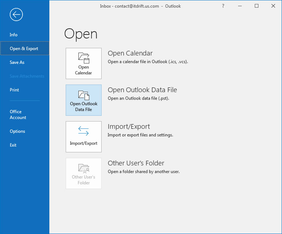Viewport: 282px width, 234px height.
Task: Click 'Import or export files and settings' text
Action: [x=140, y=135]
